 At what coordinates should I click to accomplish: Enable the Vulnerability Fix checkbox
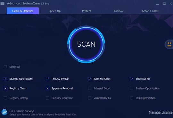tap(90, 98)
